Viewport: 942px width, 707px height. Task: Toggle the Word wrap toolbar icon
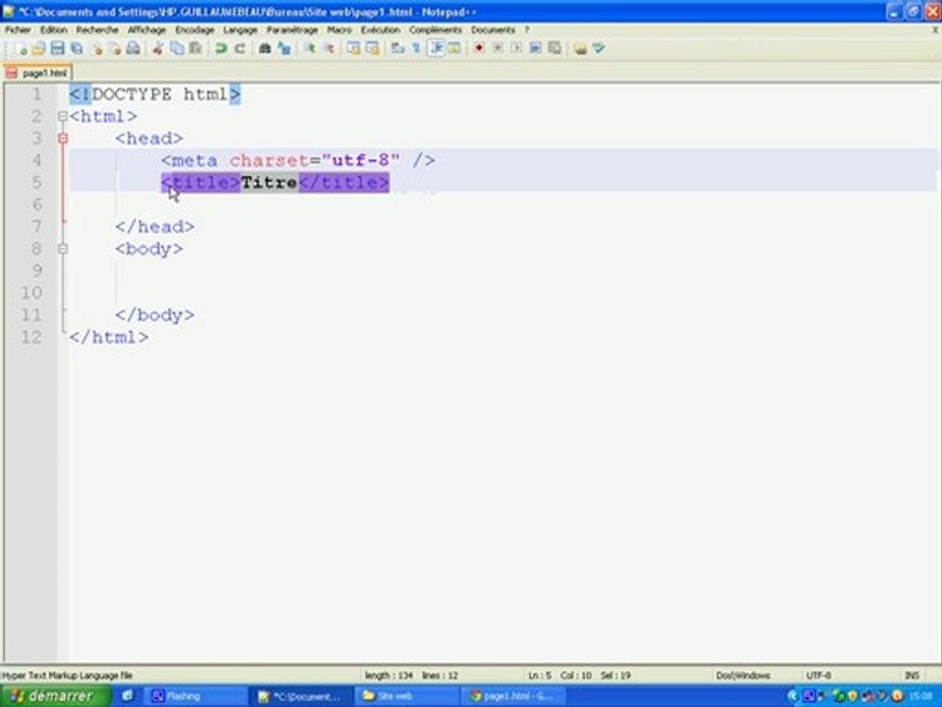[x=397, y=49]
